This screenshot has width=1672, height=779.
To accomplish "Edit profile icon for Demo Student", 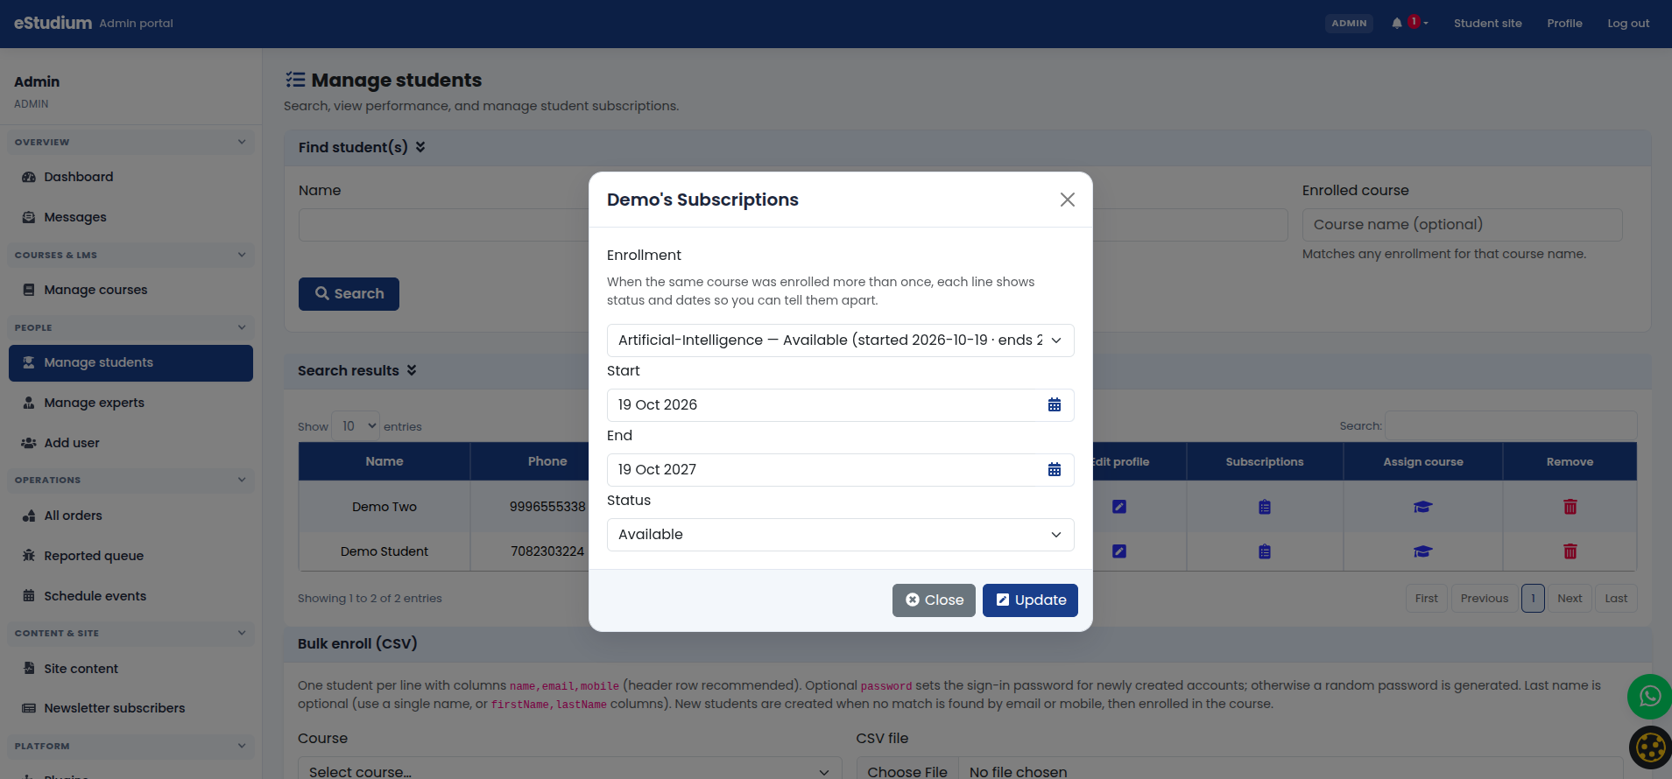I will [1119, 551].
